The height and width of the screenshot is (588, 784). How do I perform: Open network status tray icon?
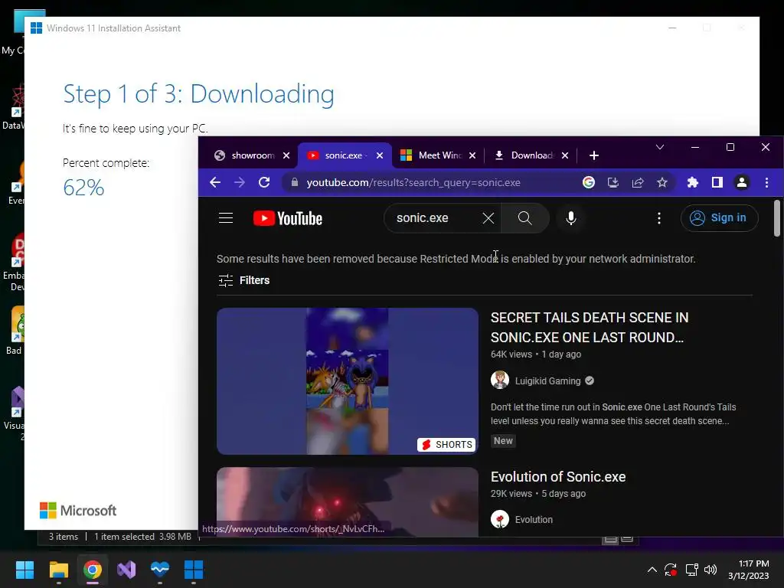[x=692, y=570]
